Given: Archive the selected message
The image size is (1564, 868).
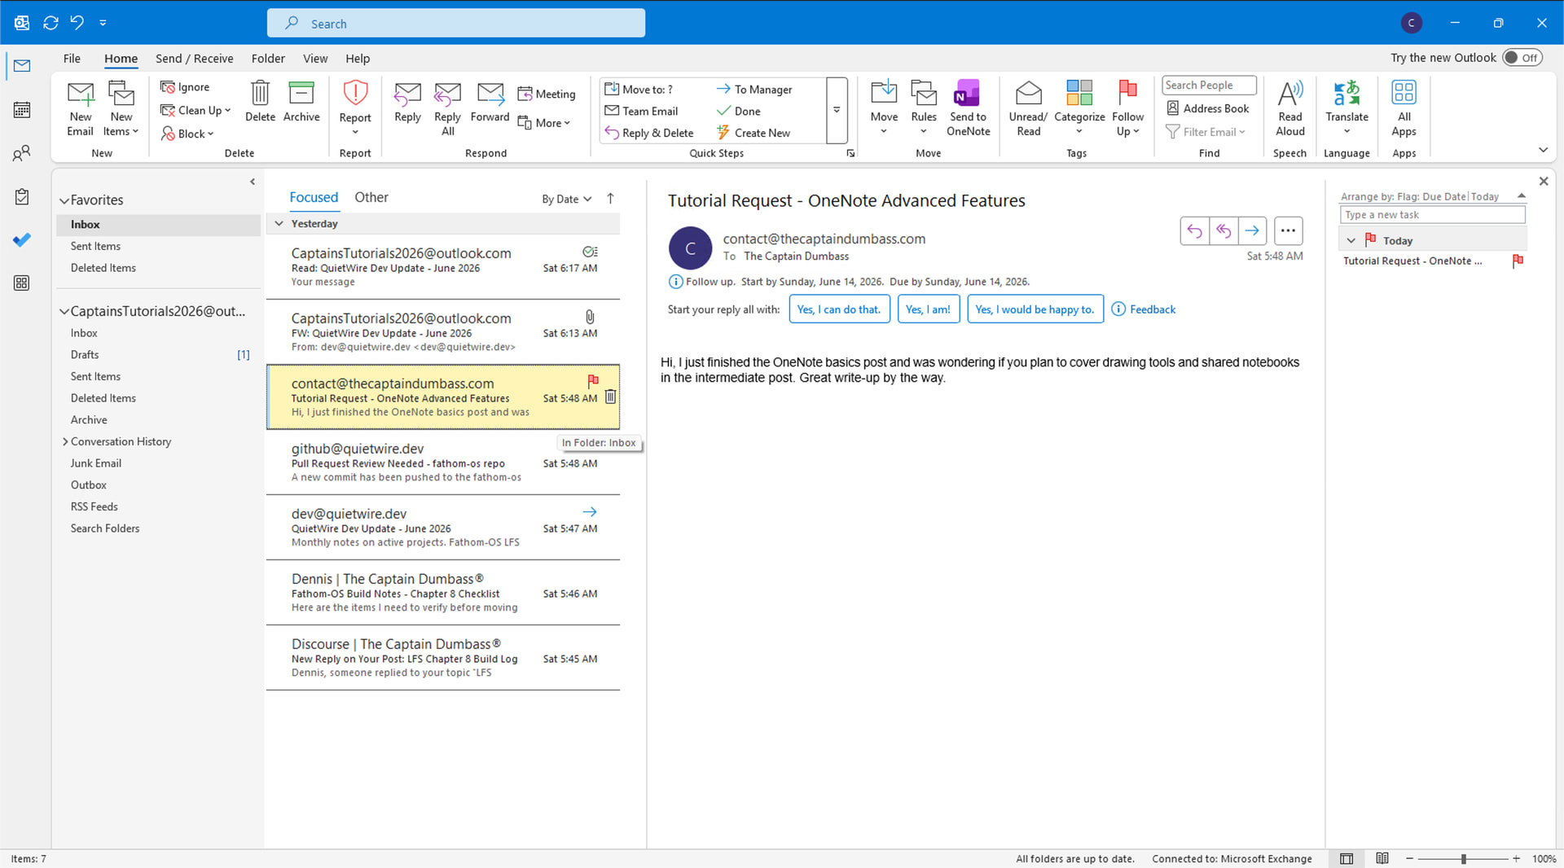Looking at the screenshot, I should pyautogui.click(x=301, y=102).
